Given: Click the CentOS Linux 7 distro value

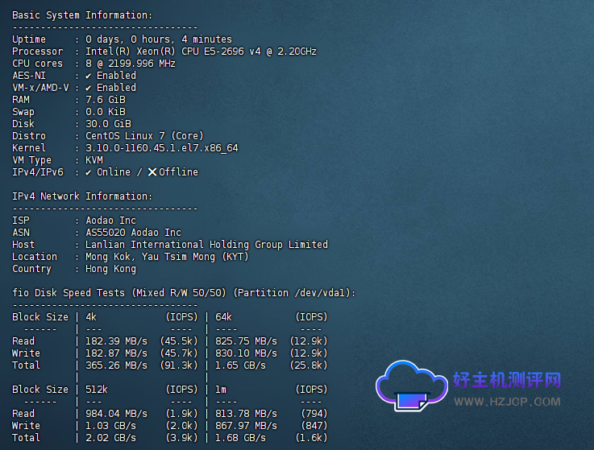Looking at the screenshot, I should [x=144, y=135].
